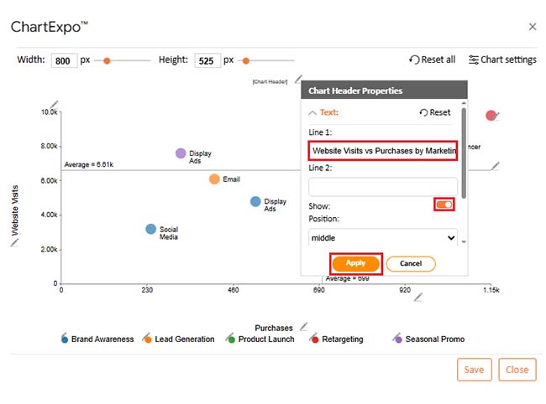This screenshot has width=546, height=404.
Task: Click the Brand Awareness legend edit icon
Action: coord(64,335)
